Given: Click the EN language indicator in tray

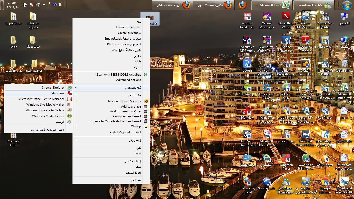Looking at the screenshot, I should (60, 5).
